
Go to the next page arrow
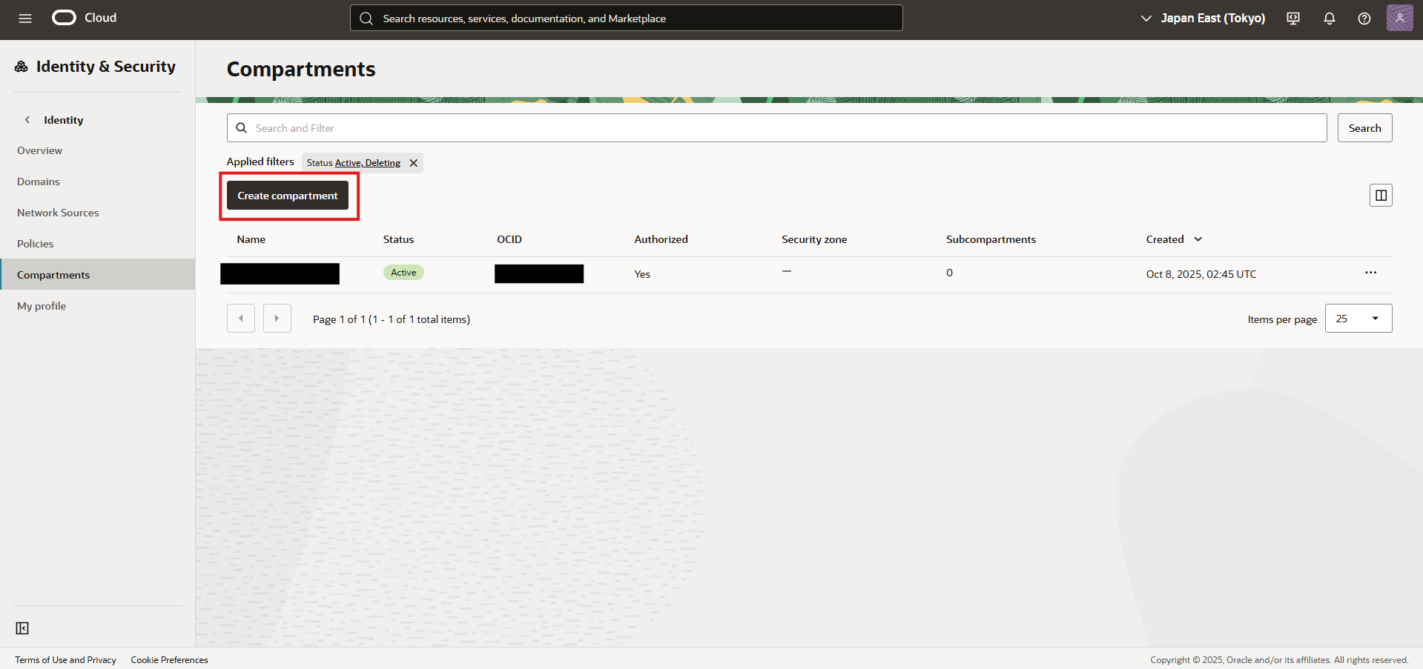click(277, 319)
